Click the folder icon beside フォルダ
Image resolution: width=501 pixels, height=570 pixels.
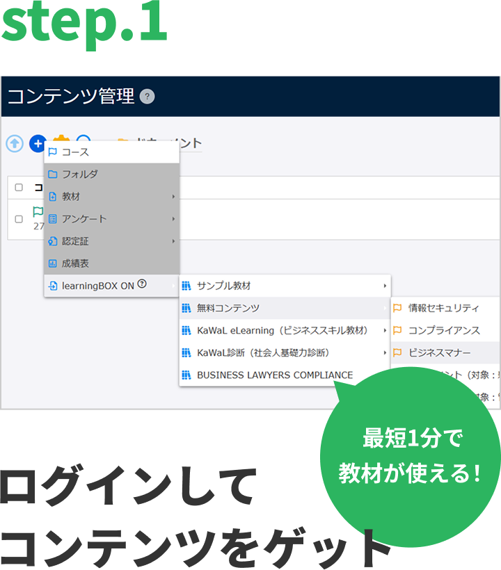pyautogui.click(x=53, y=174)
